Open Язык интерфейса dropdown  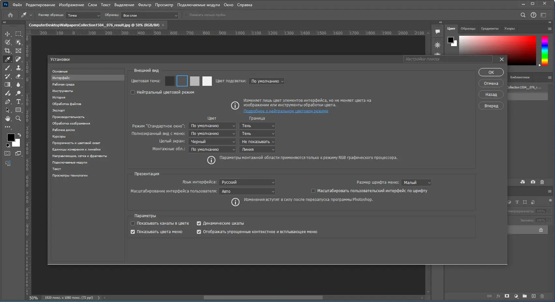point(247,182)
